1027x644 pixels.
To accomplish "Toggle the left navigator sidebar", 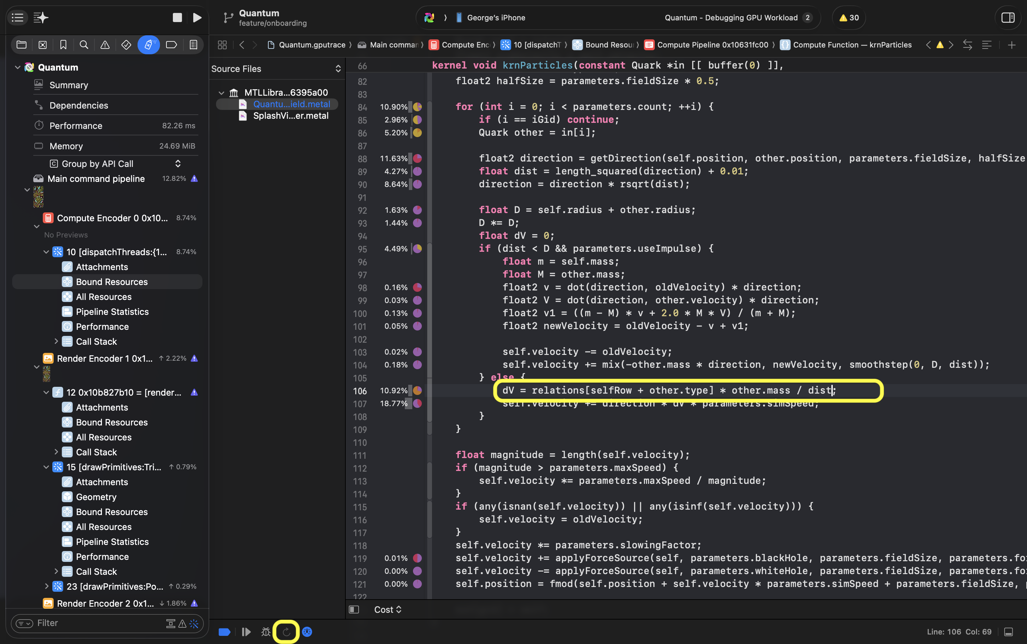I will 17,17.
